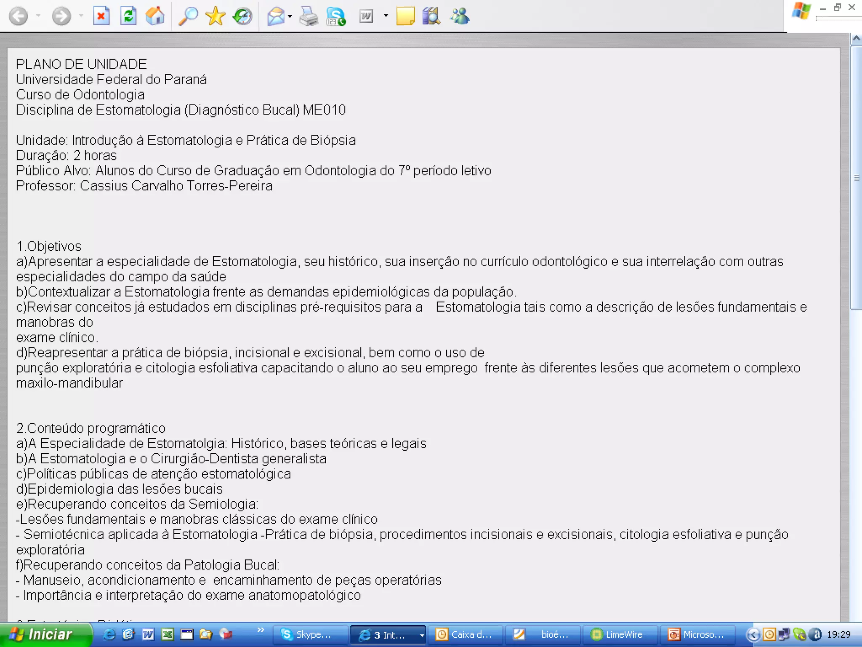Image resolution: width=862 pixels, height=647 pixels.
Task: Print the page with printer icon
Action: click(x=309, y=16)
